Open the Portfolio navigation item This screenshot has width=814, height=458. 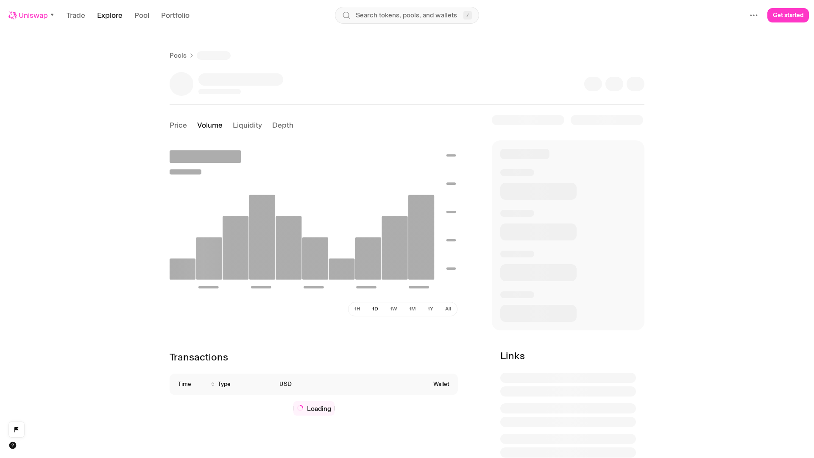click(175, 15)
